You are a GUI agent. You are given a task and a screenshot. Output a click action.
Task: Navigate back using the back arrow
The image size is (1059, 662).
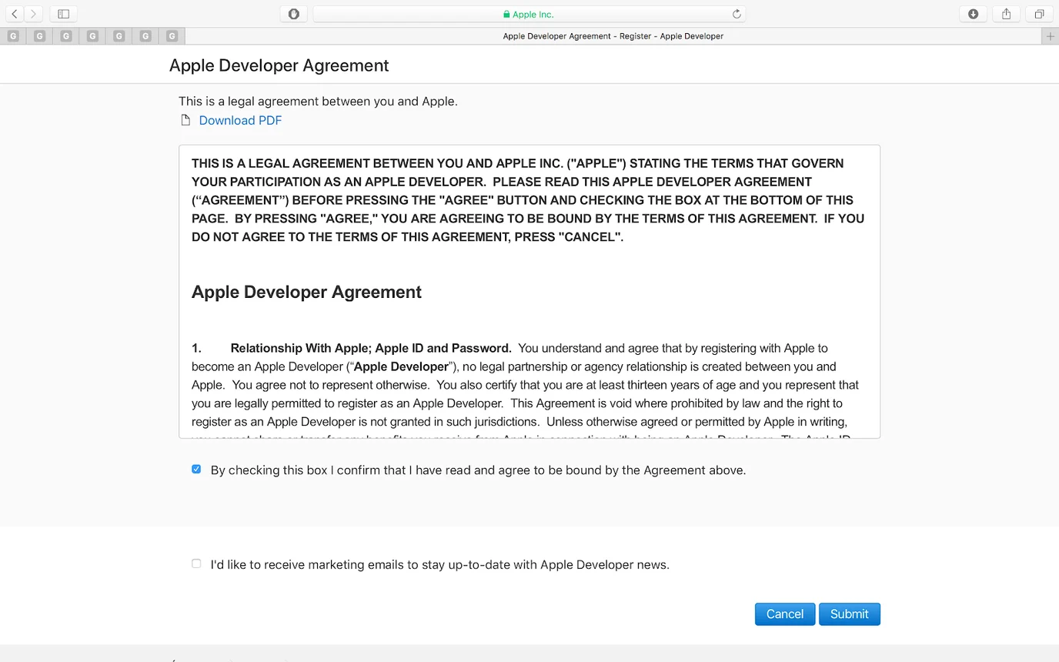coord(14,13)
